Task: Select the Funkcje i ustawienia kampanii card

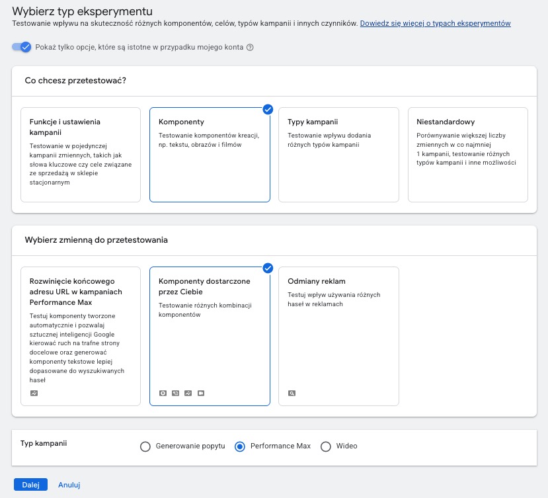Action: pos(81,155)
